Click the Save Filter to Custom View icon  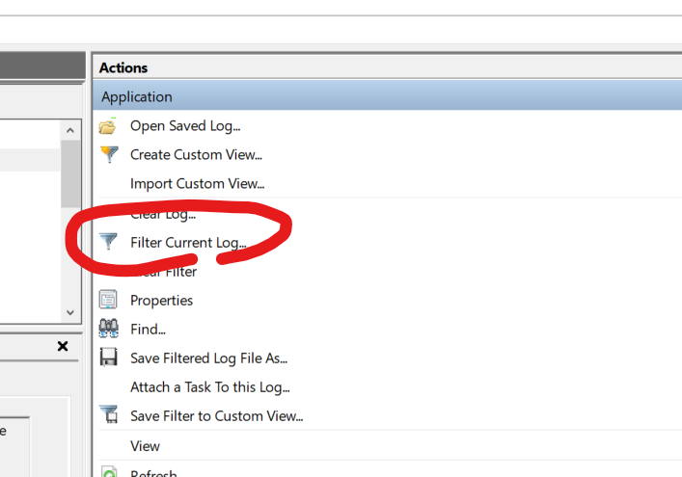coord(109,414)
